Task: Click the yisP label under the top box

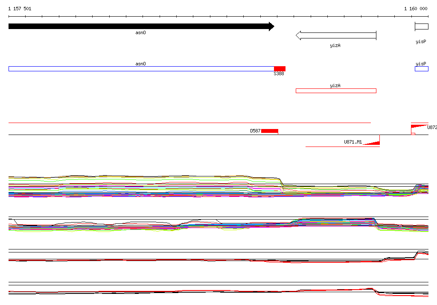Action: 421,41
